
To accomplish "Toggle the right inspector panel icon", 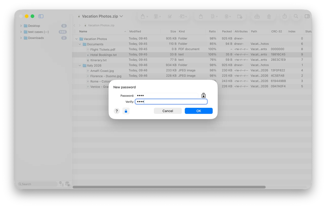I will [x=307, y=16].
